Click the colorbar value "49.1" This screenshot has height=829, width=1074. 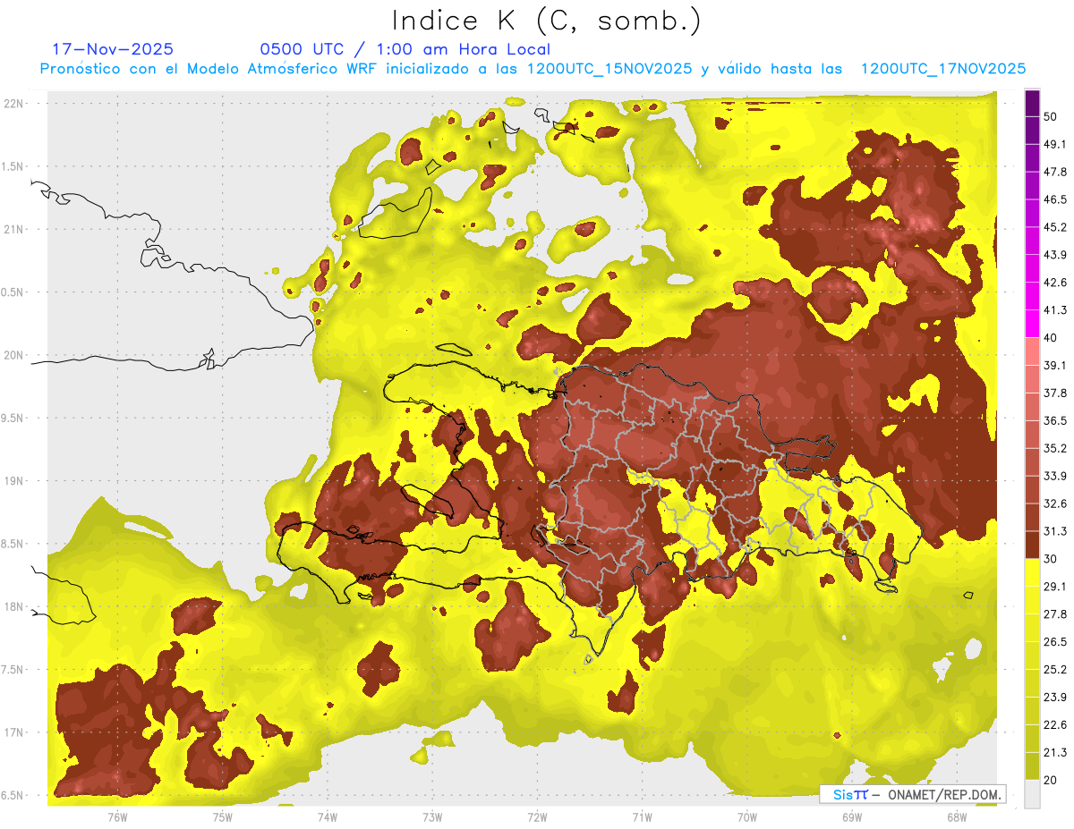click(1055, 144)
